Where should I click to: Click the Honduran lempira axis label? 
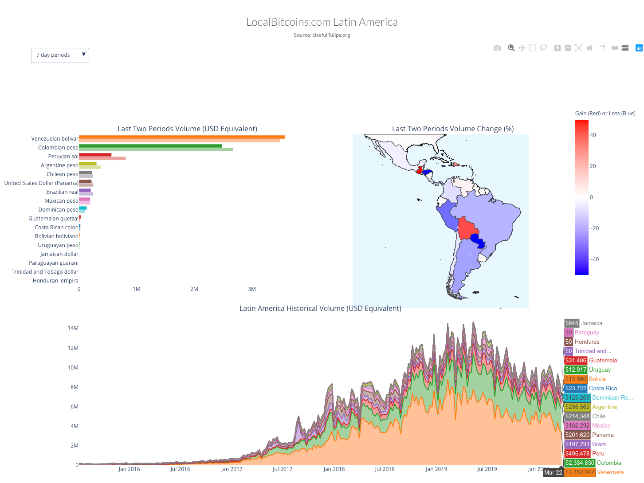pos(55,281)
